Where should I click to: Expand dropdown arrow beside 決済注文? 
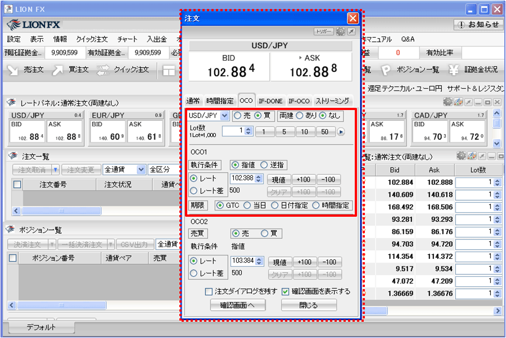[52, 245]
